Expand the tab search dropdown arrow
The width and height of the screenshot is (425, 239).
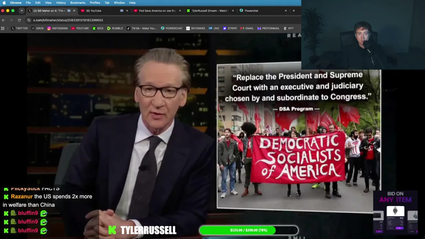tap(22, 11)
